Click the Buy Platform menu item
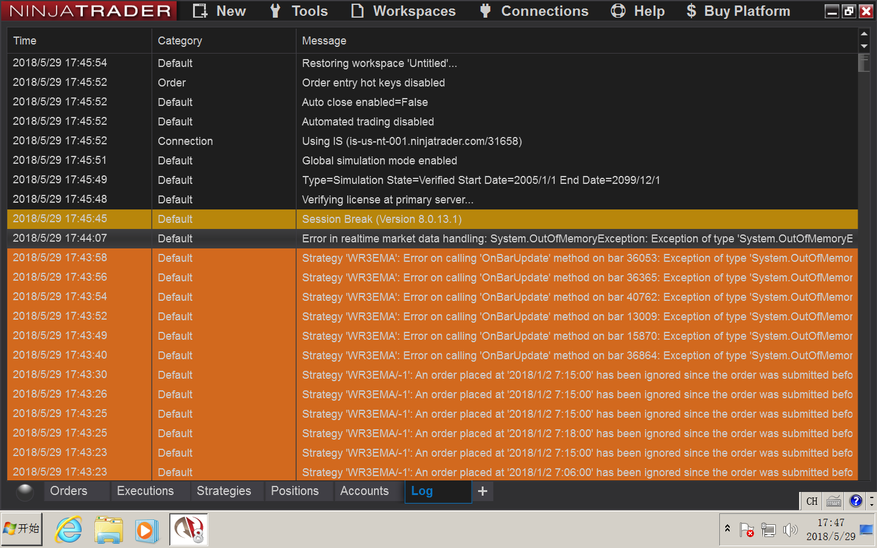 (738, 11)
